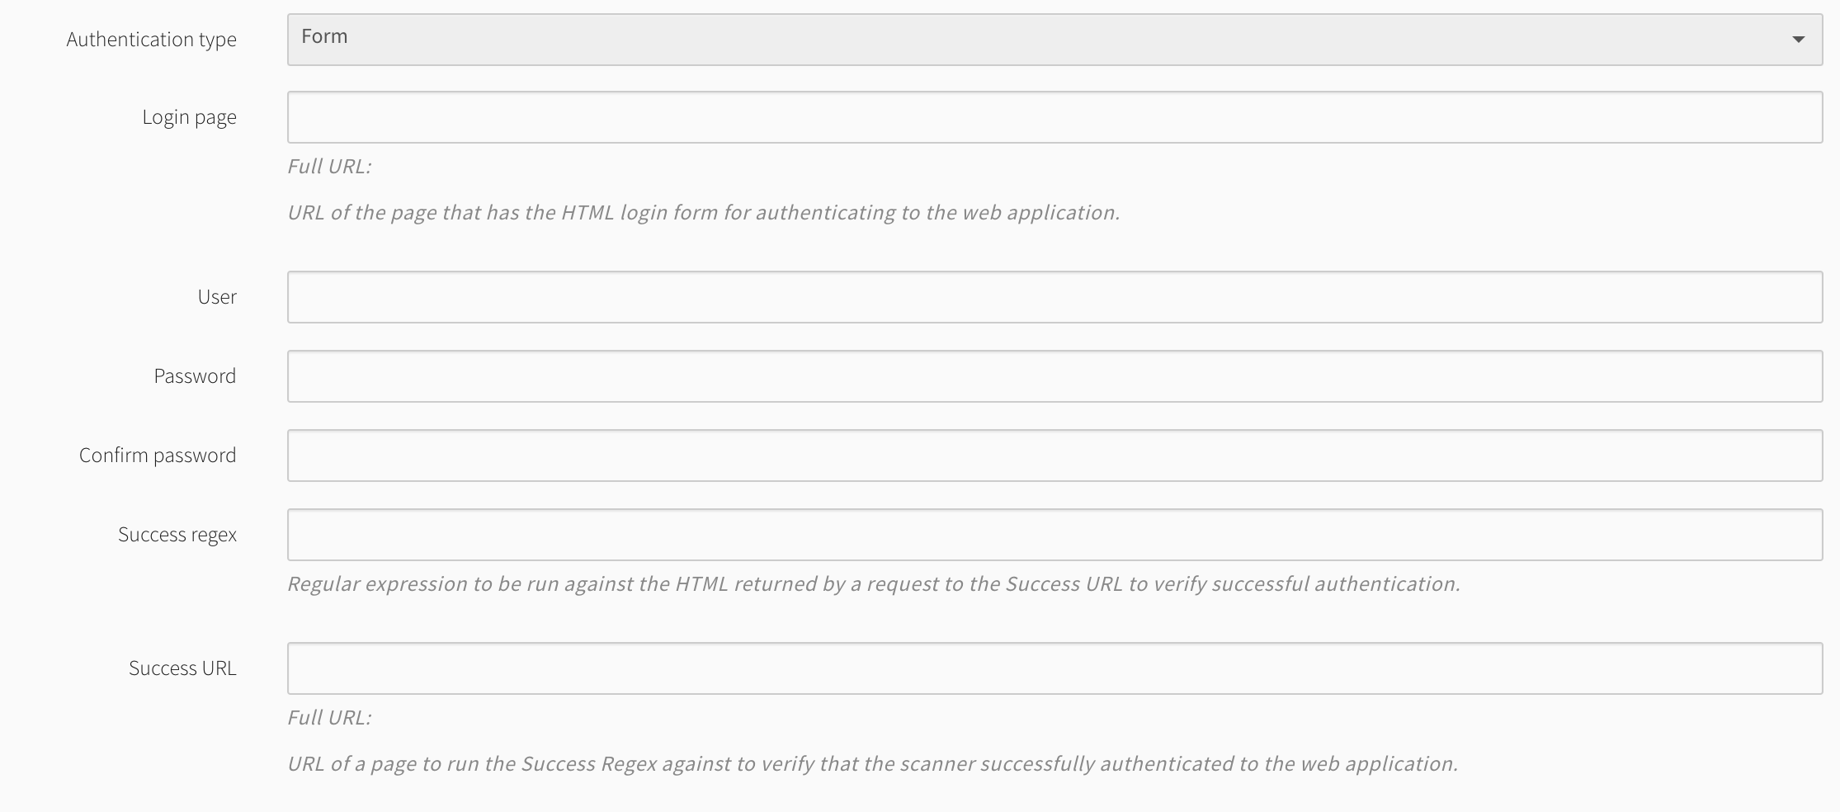
Task: Click the Confirm password label
Action: (158, 456)
